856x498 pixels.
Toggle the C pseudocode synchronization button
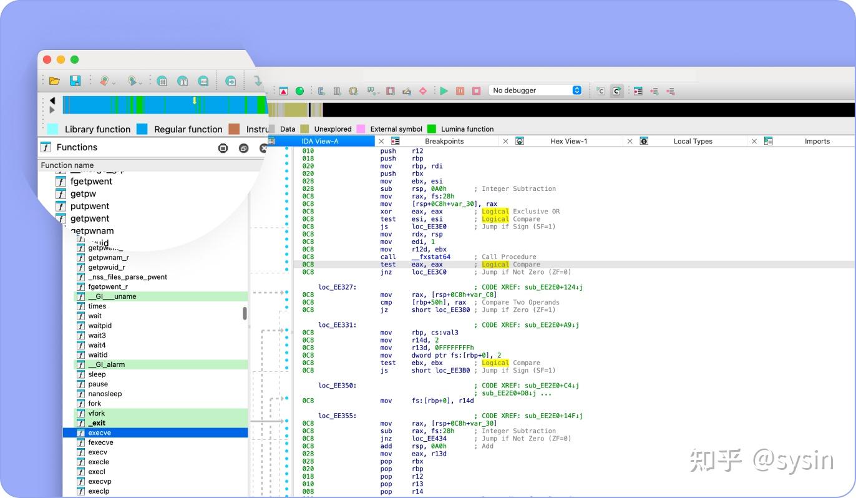(600, 90)
